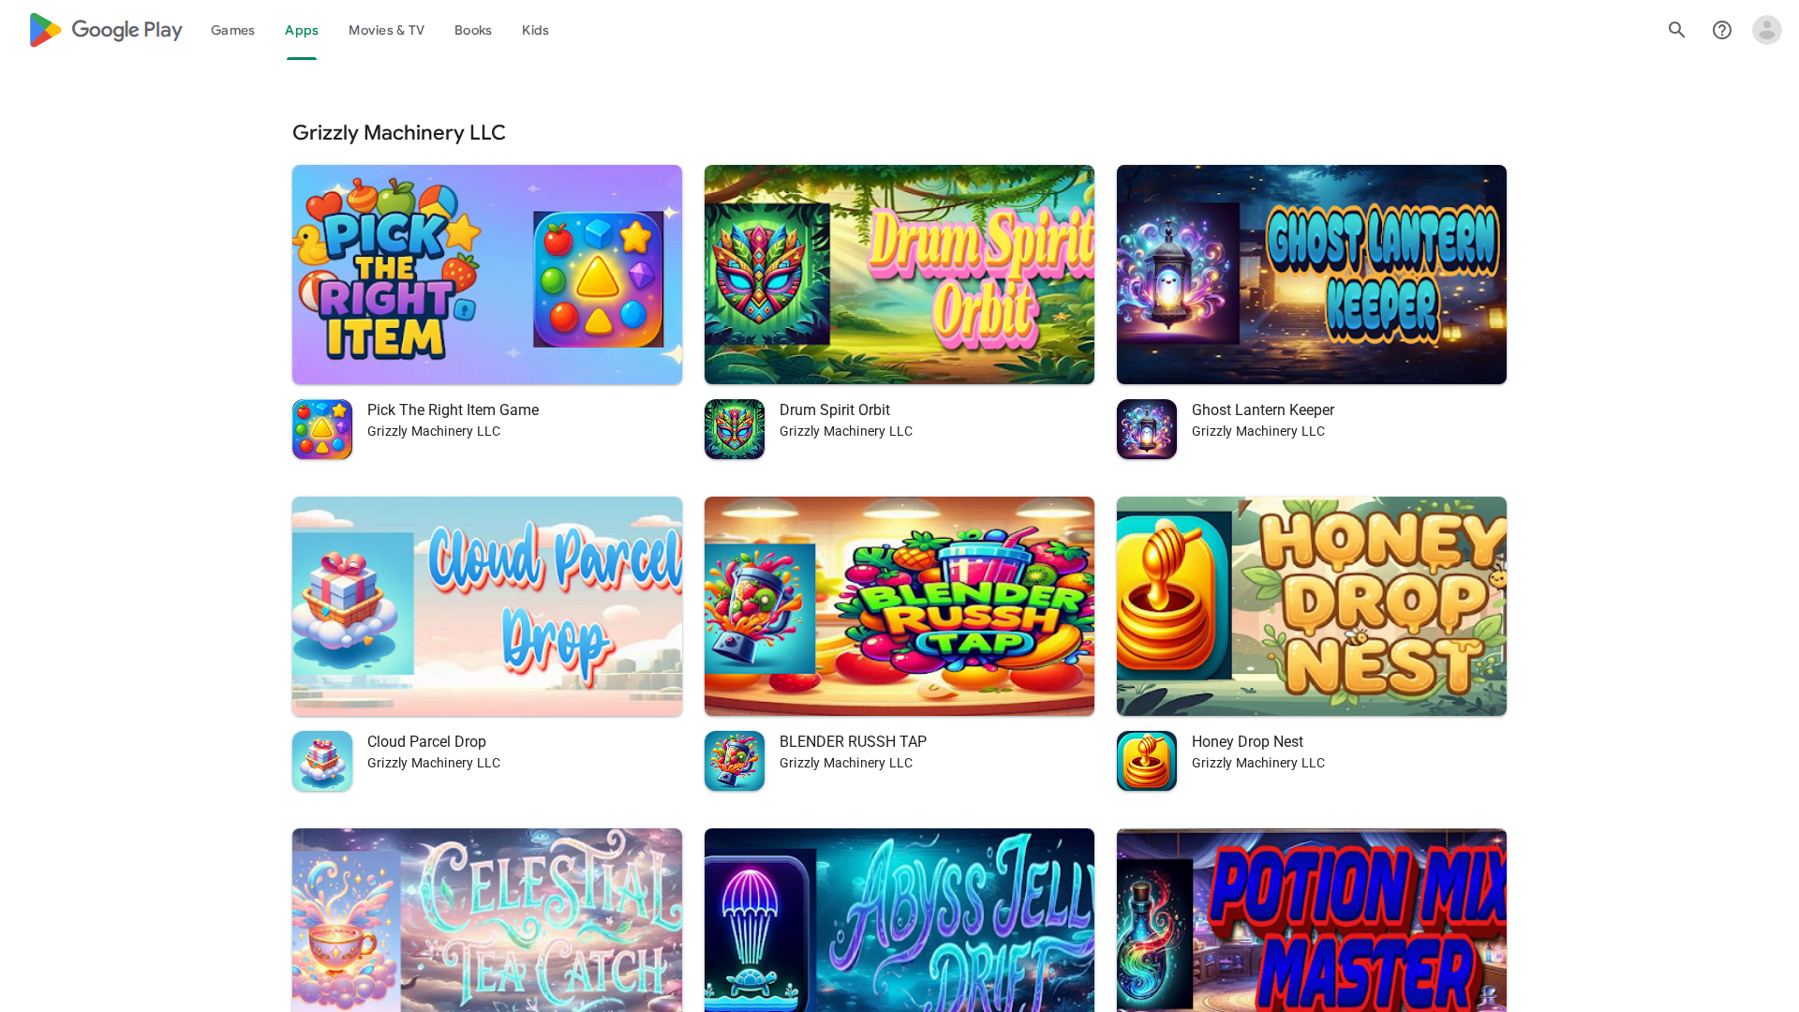This screenshot has height=1012, width=1799.
Task: Click the Honey Drop Nest app icon
Action: [1147, 761]
